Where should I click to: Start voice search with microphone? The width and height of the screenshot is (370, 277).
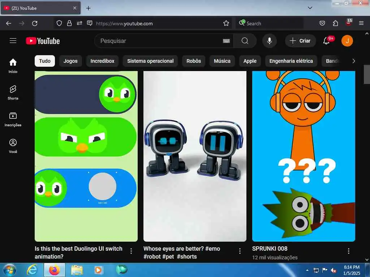[x=269, y=41]
